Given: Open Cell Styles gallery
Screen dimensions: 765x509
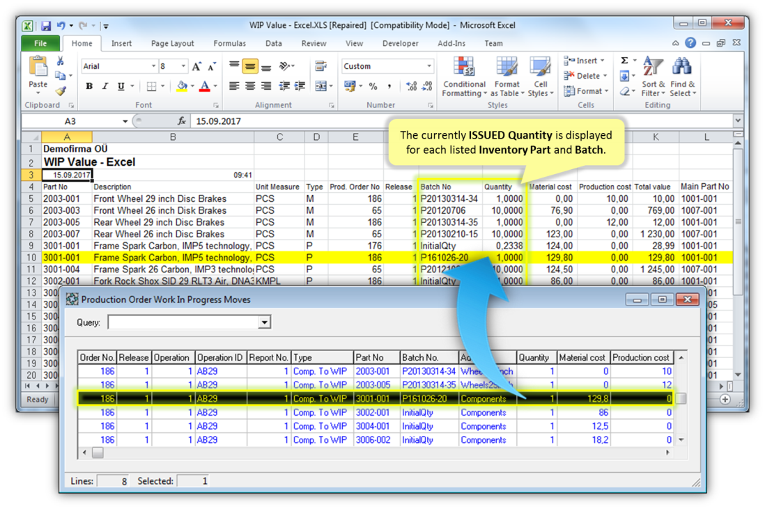Looking at the screenshot, I should click(x=541, y=77).
